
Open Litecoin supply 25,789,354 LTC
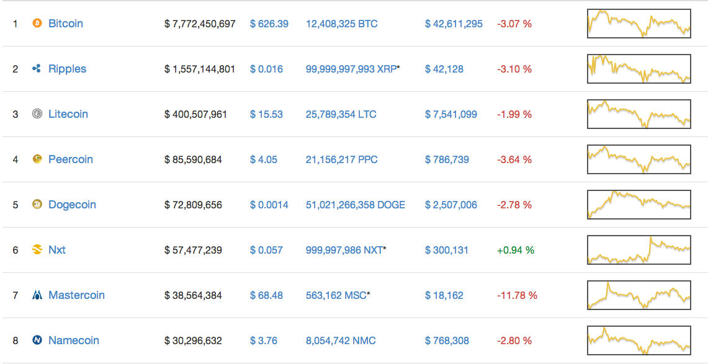coord(341,114)
